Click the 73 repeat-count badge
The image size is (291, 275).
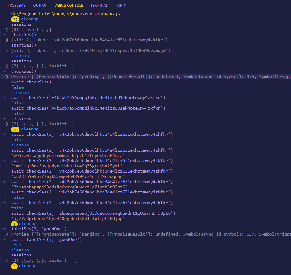pyautogui.click(x=15, y=19)
